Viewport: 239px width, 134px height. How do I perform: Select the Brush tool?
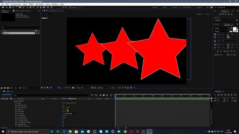click(x=38, y=7)
